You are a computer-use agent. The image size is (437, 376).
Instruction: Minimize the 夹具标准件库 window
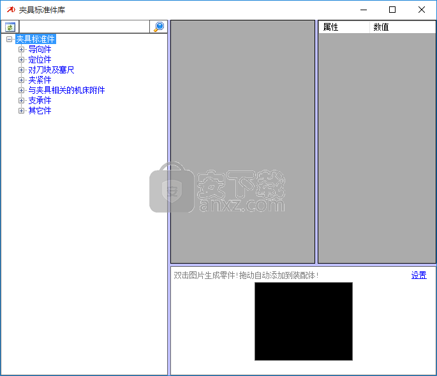point(364,10)
